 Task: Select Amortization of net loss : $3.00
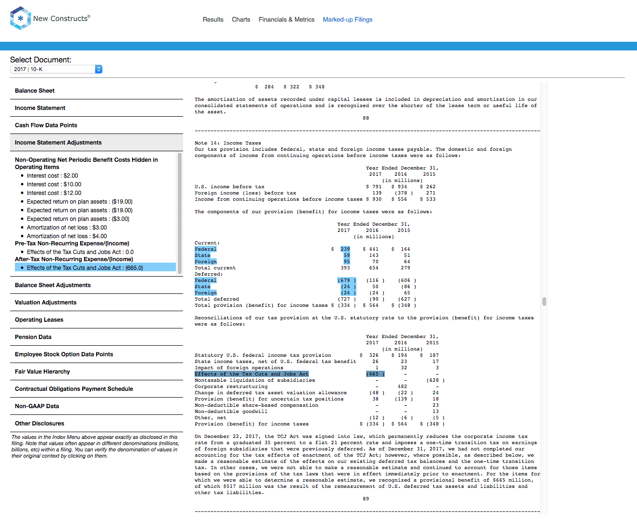67,228
